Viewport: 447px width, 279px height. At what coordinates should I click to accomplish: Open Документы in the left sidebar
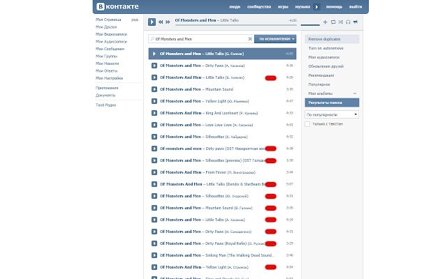[x=105, y=96]
